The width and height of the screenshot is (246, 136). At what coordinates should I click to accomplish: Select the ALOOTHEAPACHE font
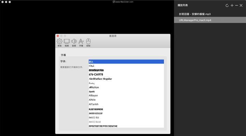point(126,109)
